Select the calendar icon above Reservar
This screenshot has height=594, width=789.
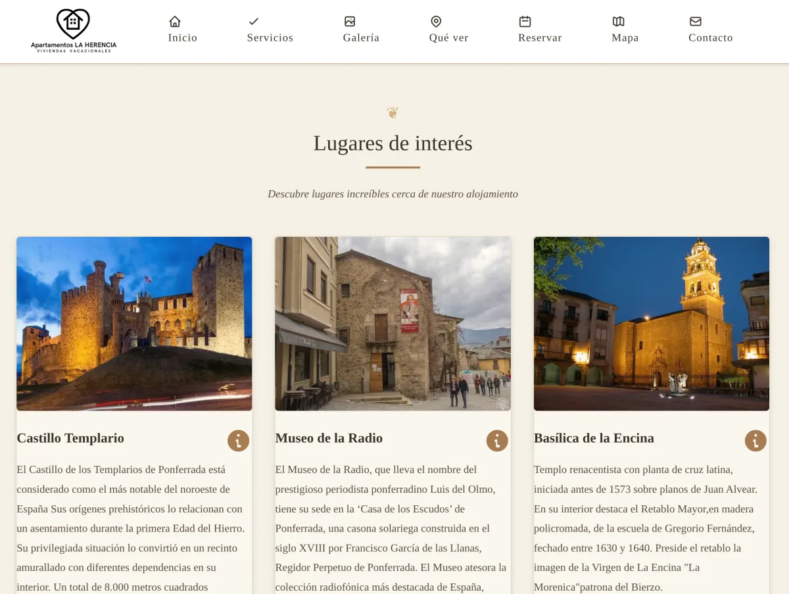(525, 21)
